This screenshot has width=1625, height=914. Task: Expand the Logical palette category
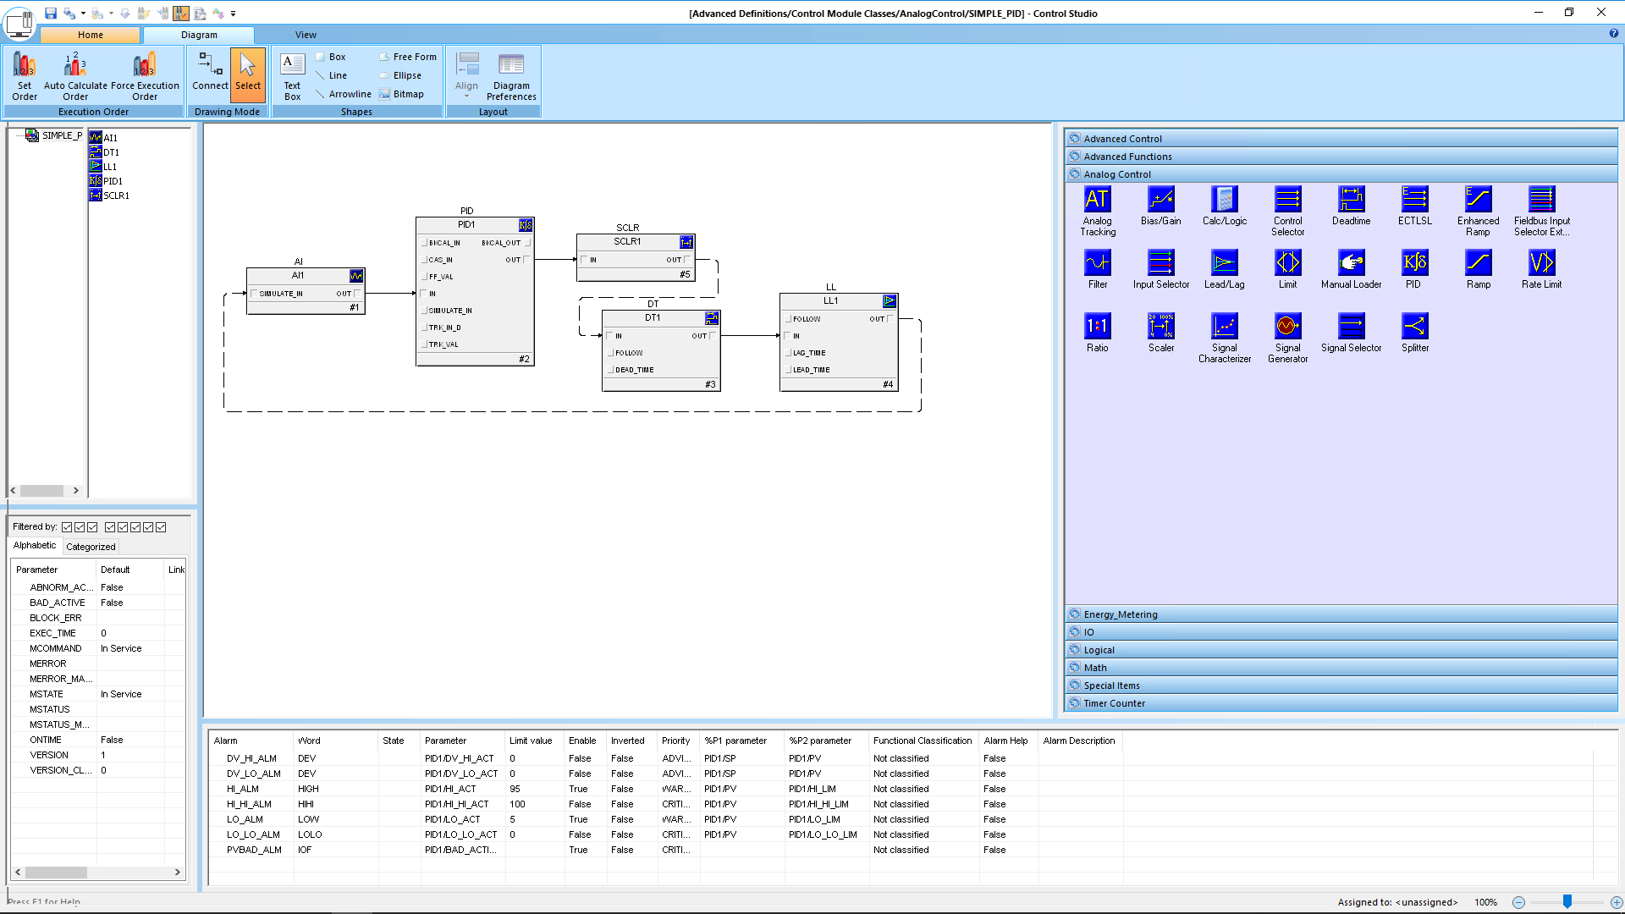click(1099, 650)
